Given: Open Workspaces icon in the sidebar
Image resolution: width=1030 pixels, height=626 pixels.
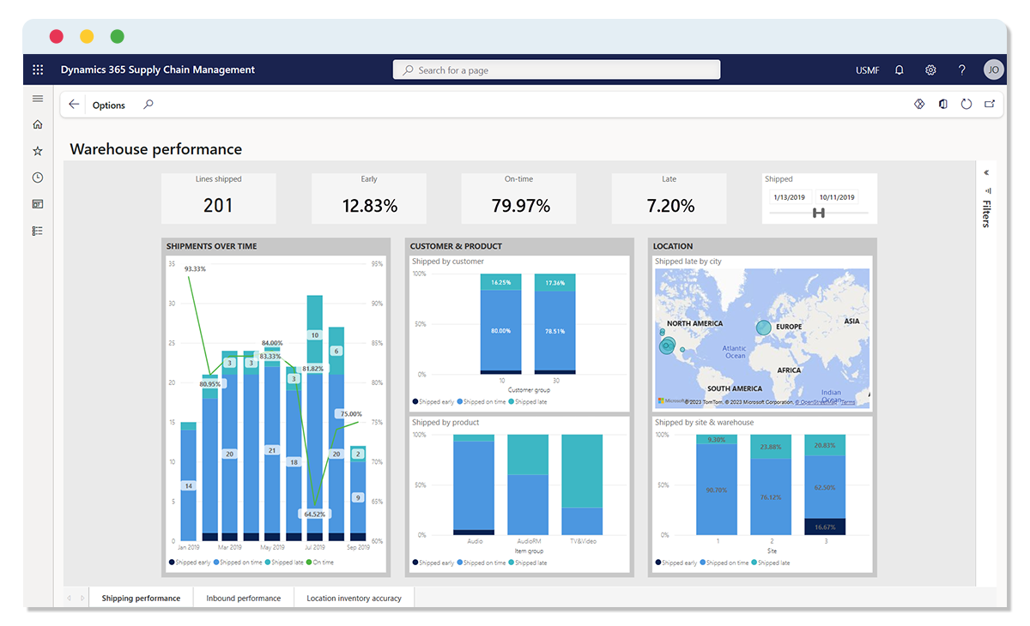Looking at the screenshot, I should click(38, 204).
